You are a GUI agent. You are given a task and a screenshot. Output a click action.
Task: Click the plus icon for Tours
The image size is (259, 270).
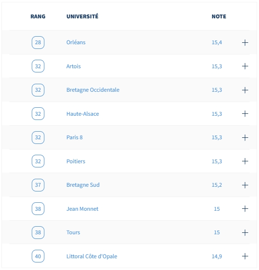[x=245, y=233]
